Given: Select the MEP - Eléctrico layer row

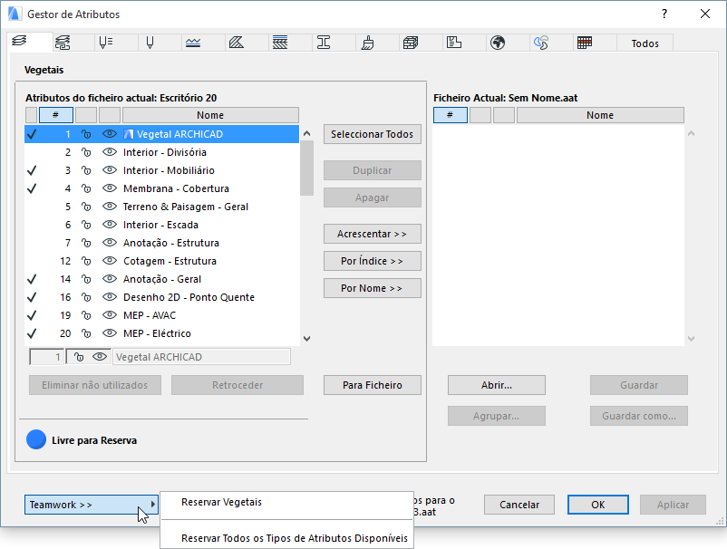Looking at the screenshot, I should click(162, 333).
